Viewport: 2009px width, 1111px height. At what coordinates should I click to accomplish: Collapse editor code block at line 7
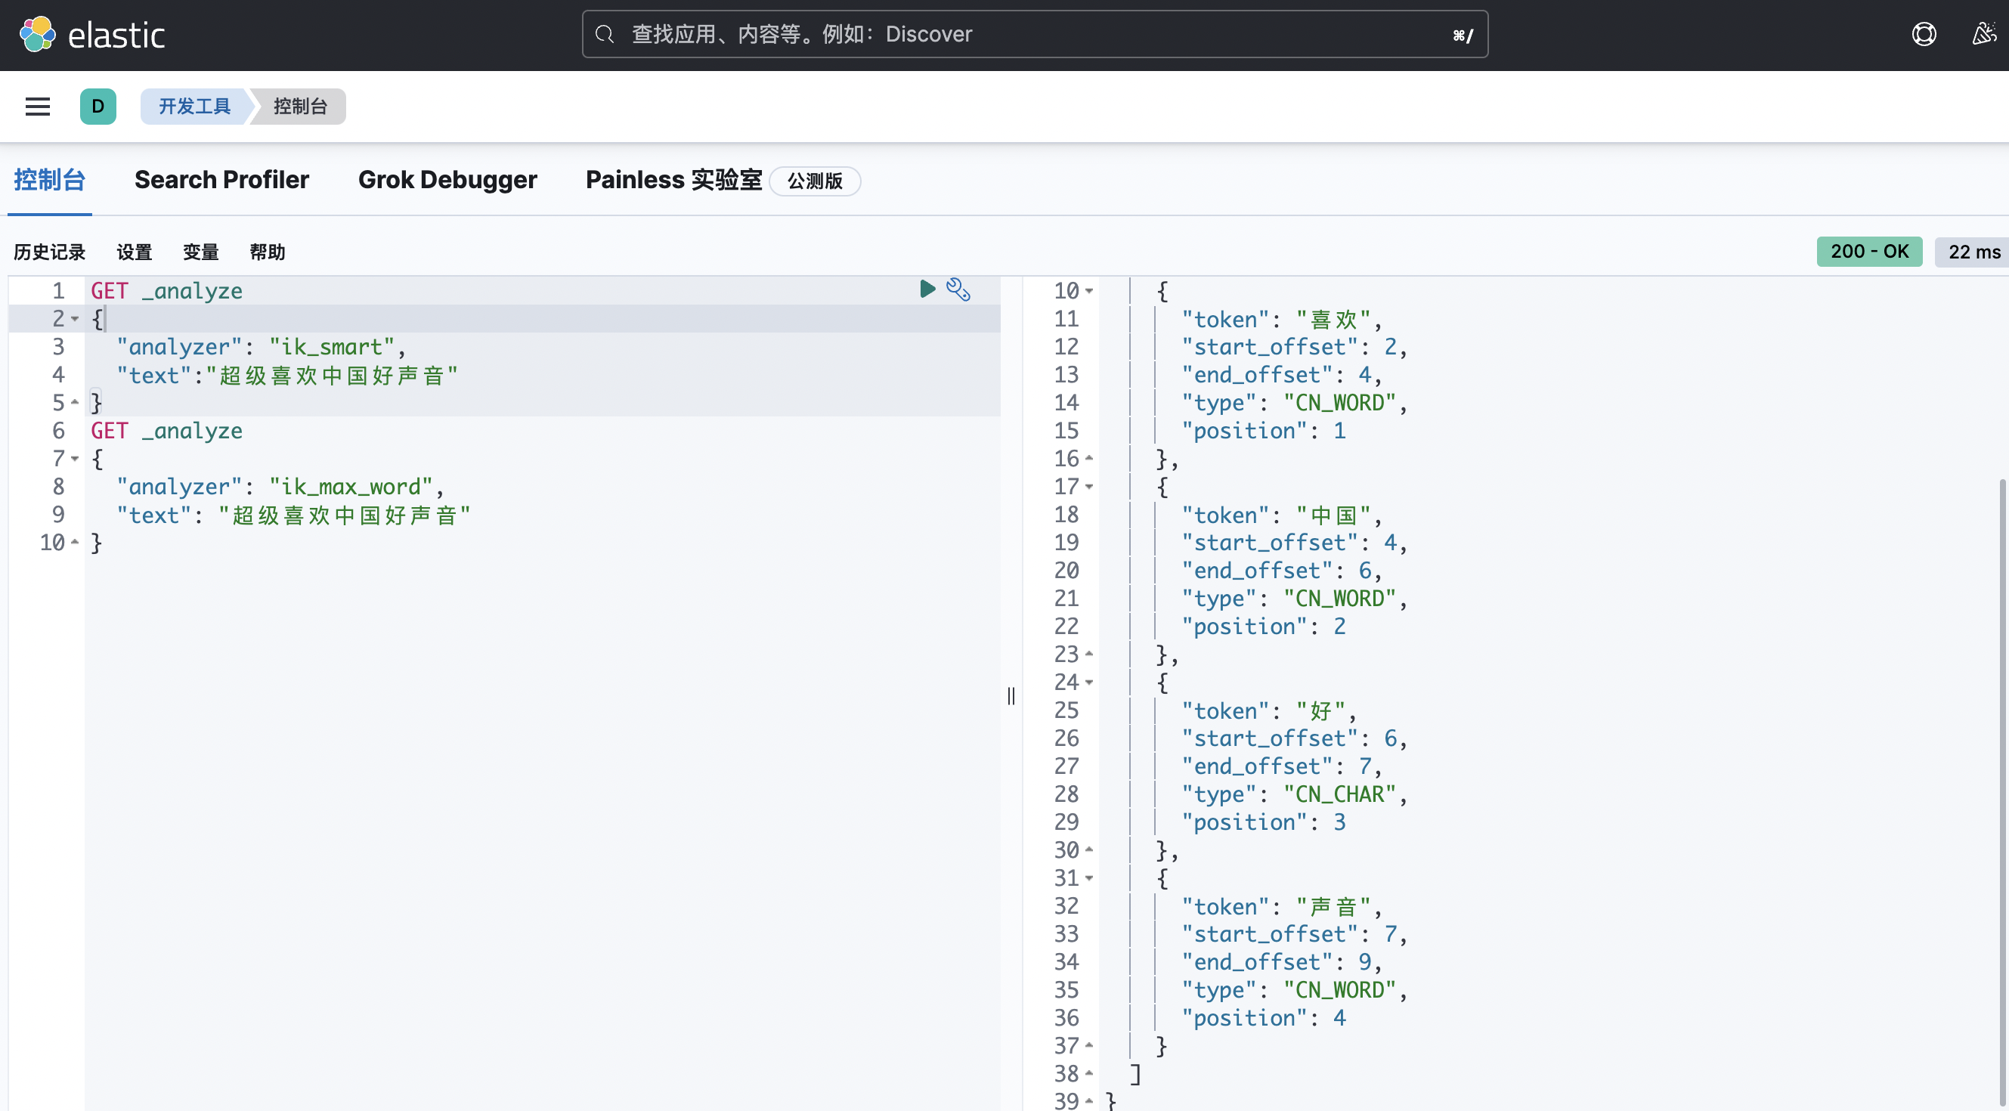(x=75, y=459)
